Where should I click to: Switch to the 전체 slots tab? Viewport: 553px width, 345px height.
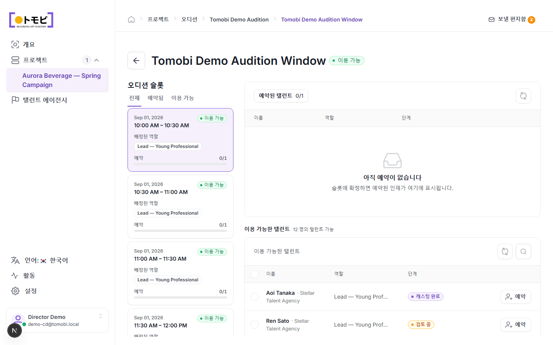(x=134, y=98)
